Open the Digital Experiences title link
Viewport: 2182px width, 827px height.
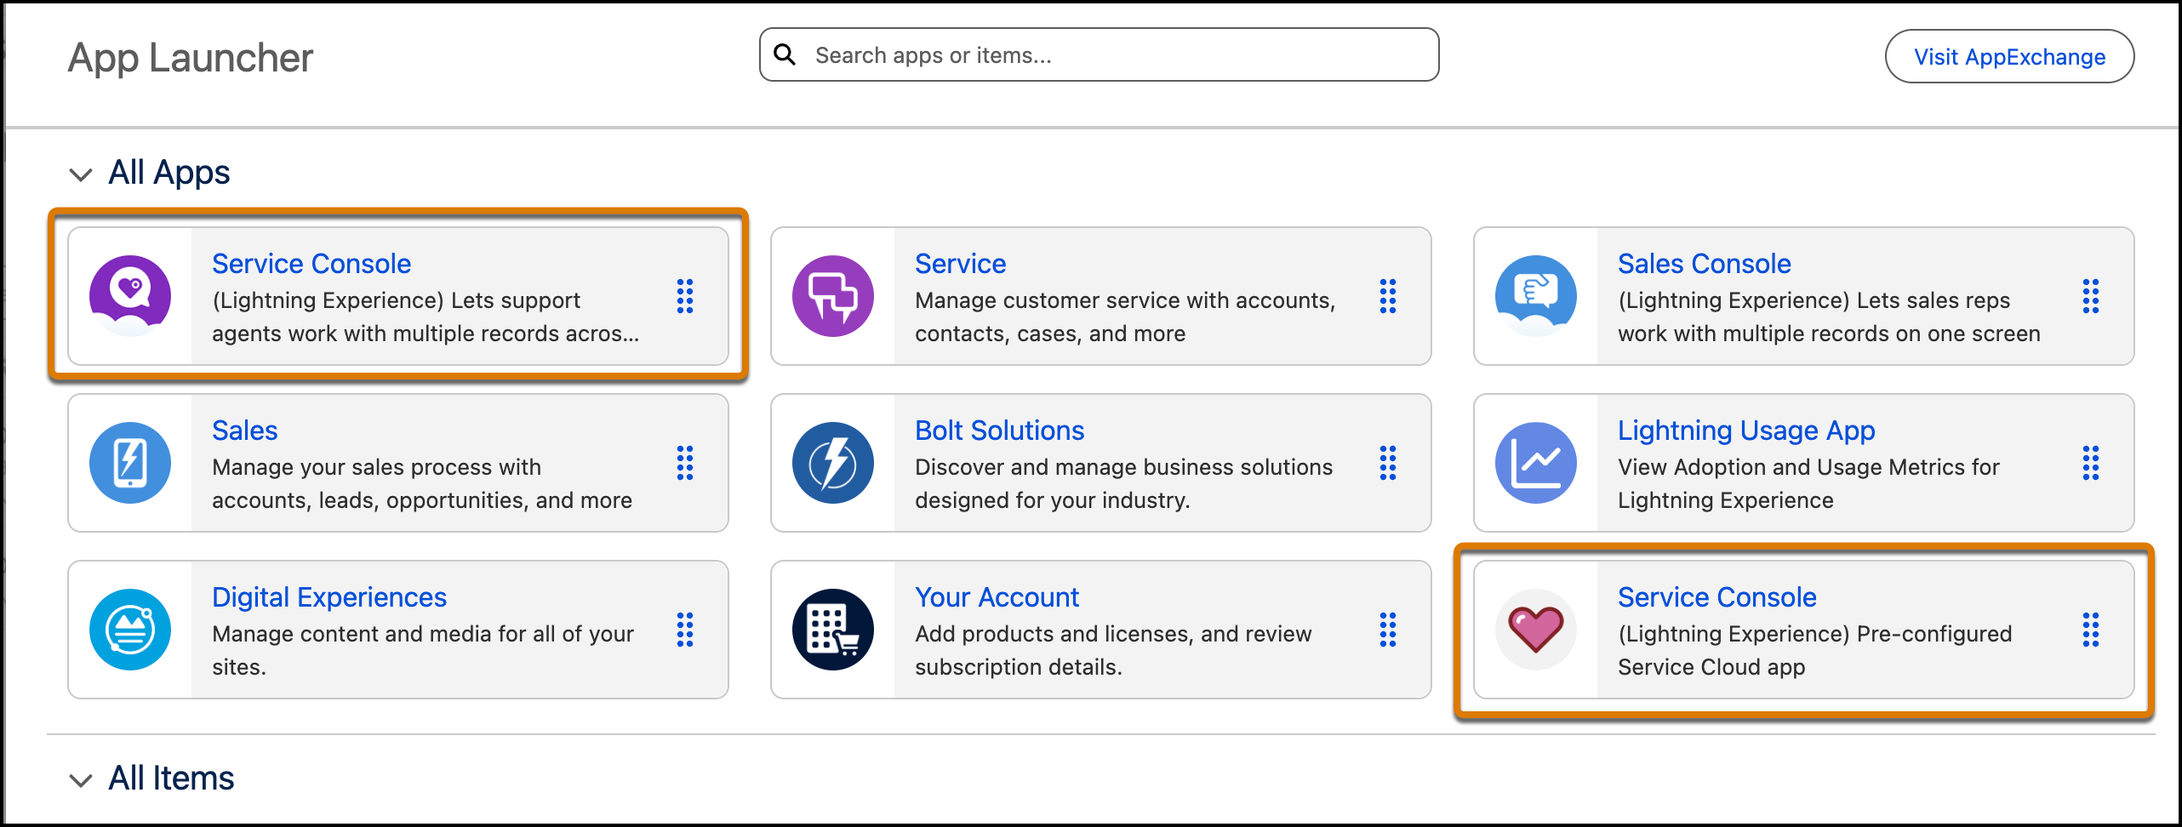[329, 597]
